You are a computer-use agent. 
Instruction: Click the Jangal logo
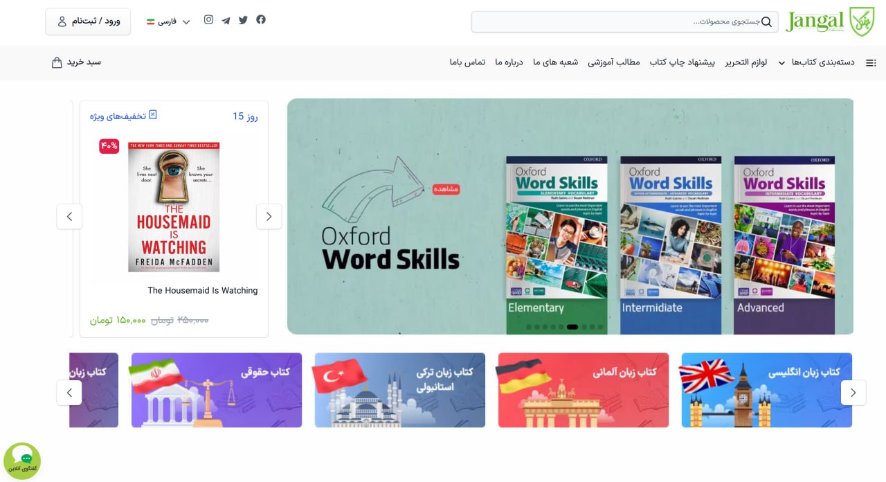[829, 21]
